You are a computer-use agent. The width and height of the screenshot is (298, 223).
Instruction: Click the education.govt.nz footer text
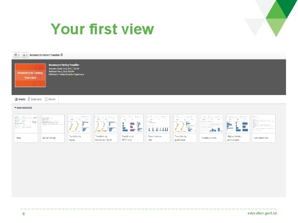click(262, 214)
